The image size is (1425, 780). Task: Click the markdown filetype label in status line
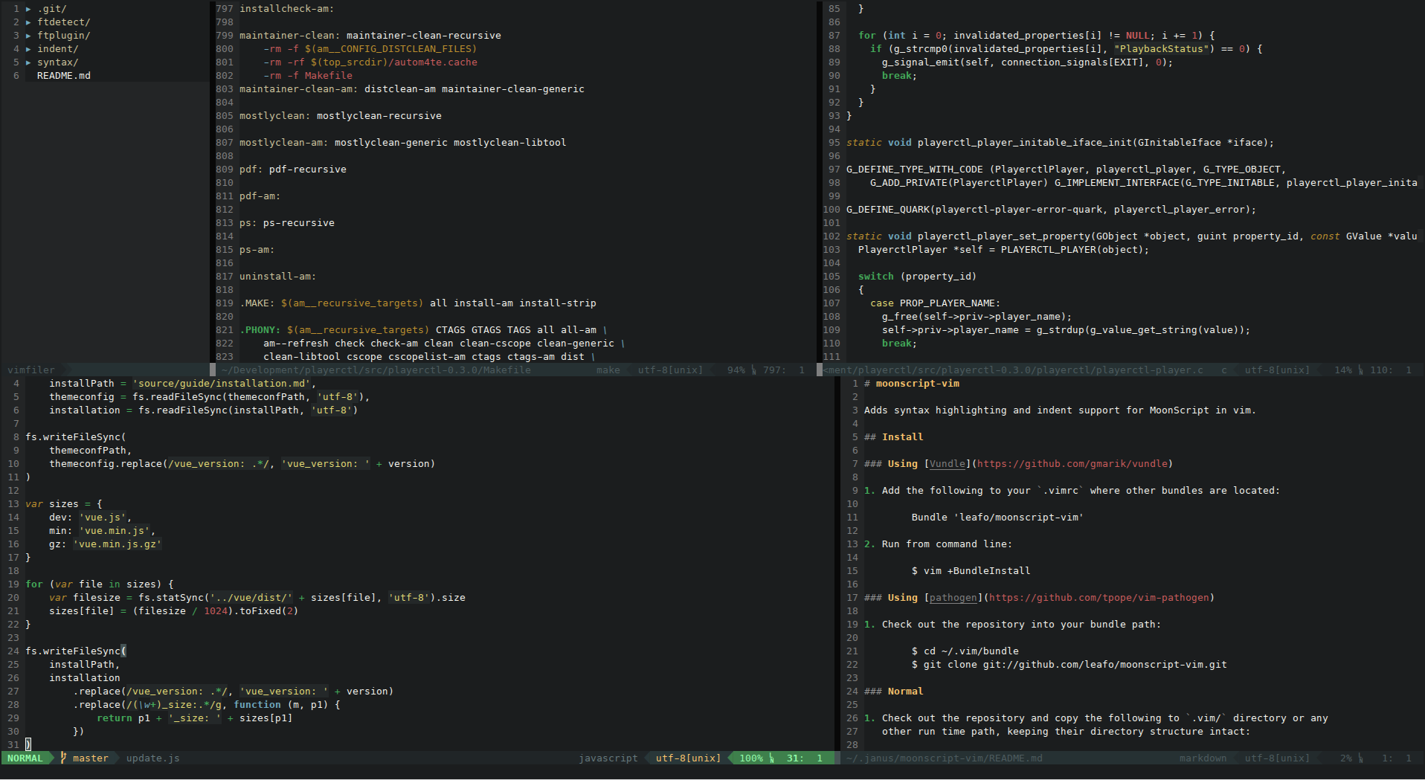point(1203,758)
